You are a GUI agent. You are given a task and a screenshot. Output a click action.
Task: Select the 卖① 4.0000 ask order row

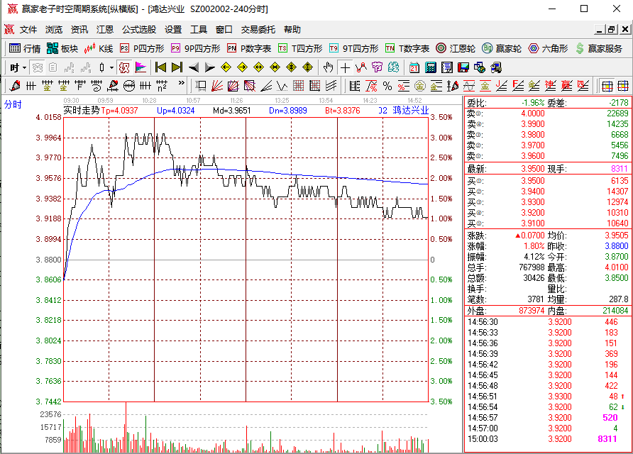click(x=547, y=113)
